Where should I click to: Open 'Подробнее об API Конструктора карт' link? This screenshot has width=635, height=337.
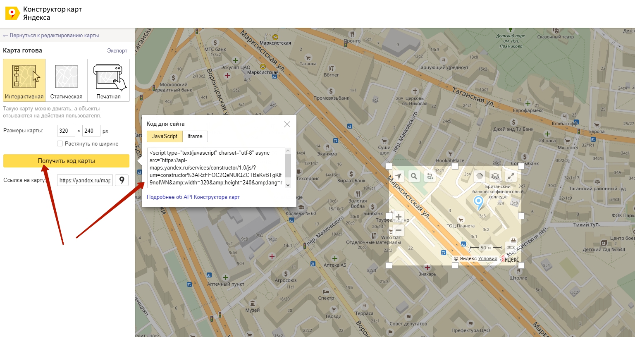[x=193, y=197]
